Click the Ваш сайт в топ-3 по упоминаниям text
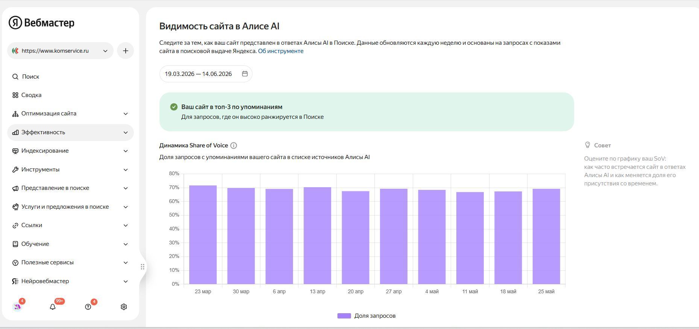Screen dimensions: 699x329 (x=232, y=107)
